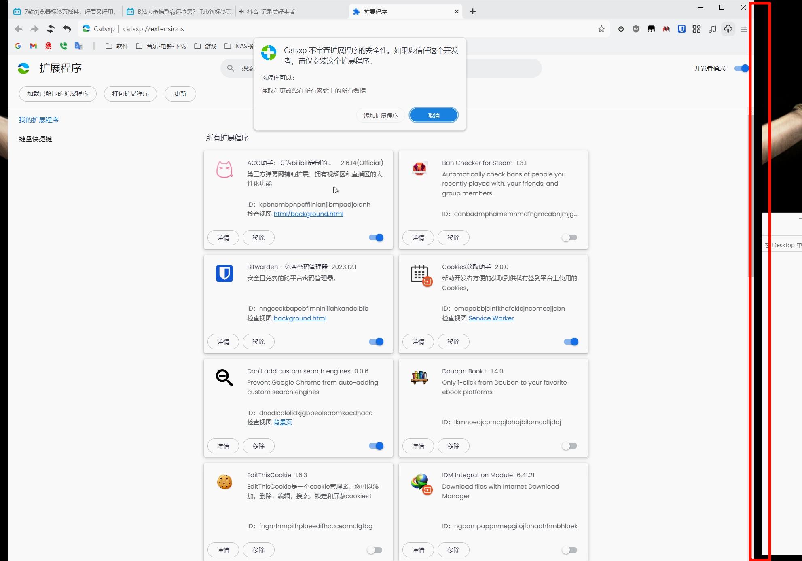Viewport: 802px width, 561px height.
Task: Open the new tab with plus button
Action: point(473,11)
